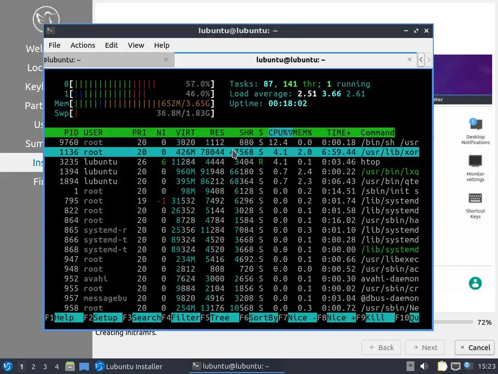This screenshot has height=374, width=498.
Task: Click the 15:23 clock
Action: coord(486,366)
